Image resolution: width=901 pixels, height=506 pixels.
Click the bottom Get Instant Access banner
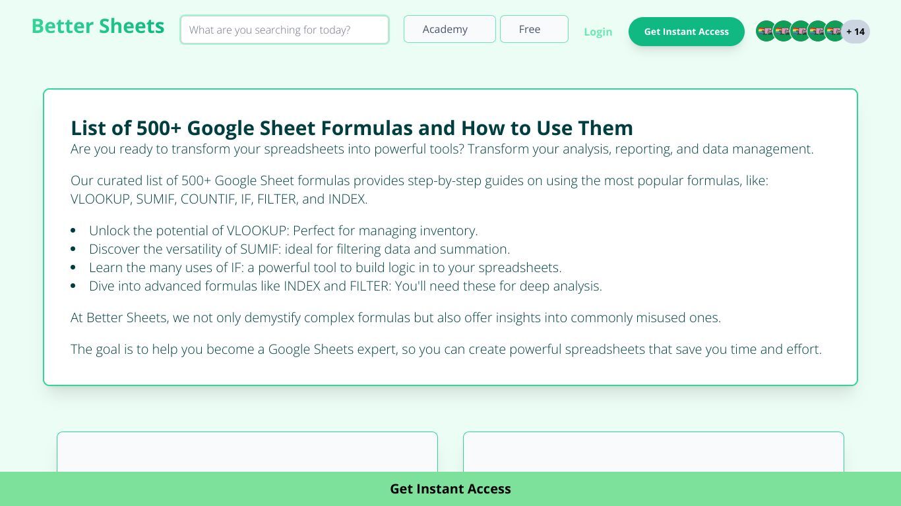(450, 489)
